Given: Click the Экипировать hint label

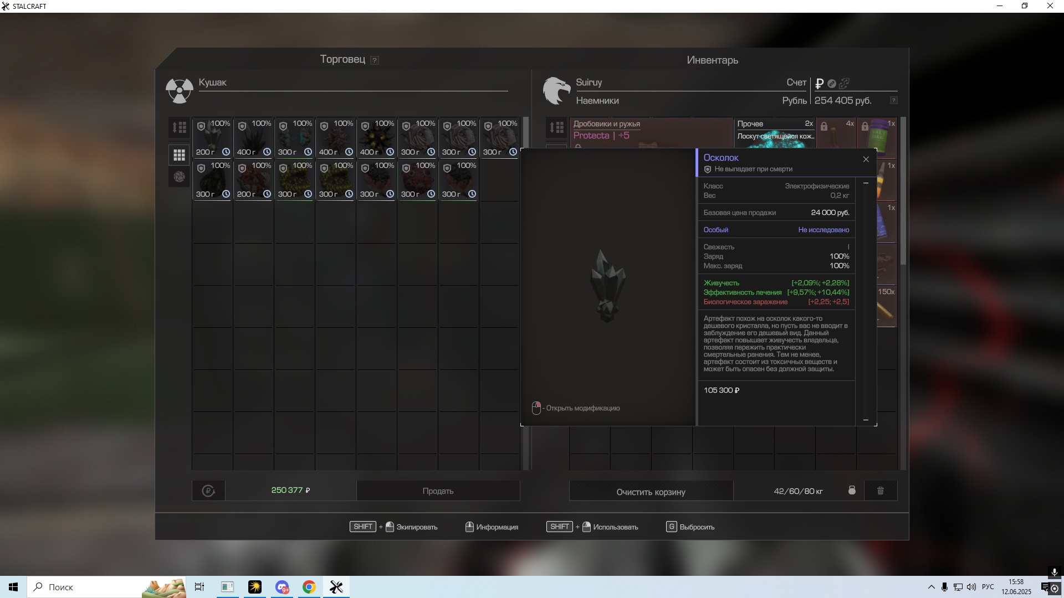Looking at the screenshot, I should 417,527.
